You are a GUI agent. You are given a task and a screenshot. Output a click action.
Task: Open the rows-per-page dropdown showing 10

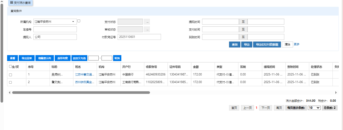point(314,108)
